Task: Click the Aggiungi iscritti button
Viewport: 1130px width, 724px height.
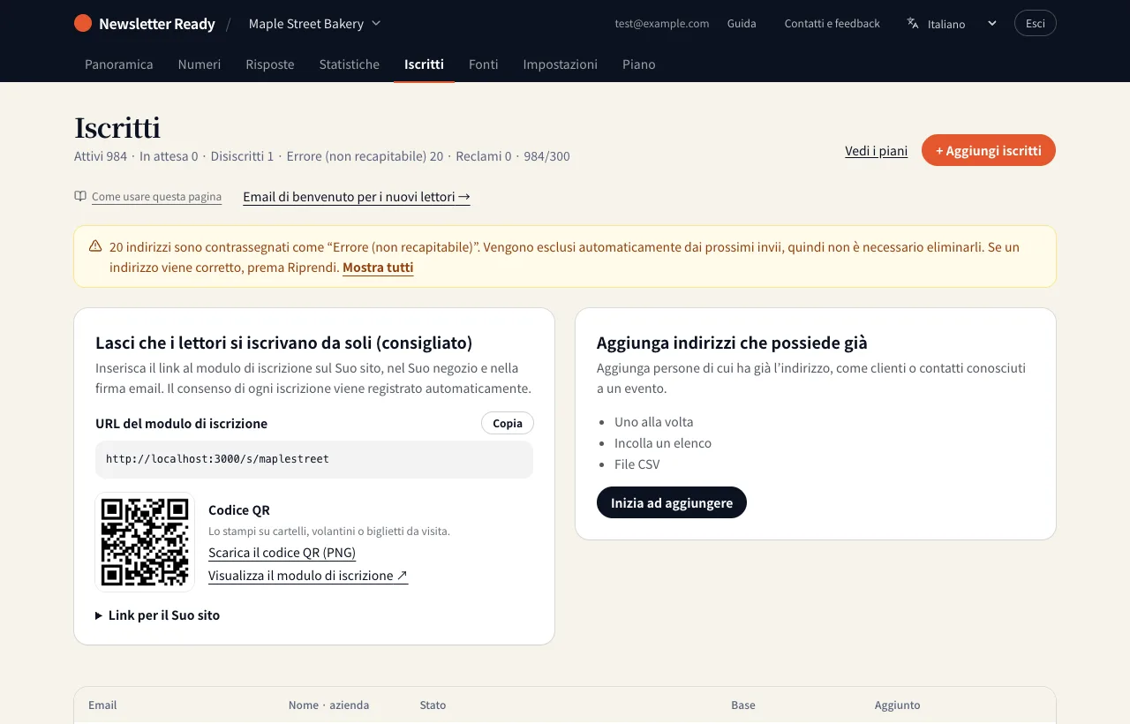Action: [x=989, y=150]
